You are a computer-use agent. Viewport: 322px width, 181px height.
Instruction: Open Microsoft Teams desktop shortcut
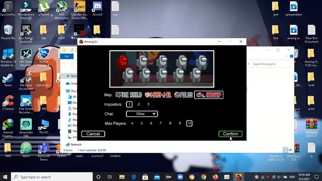click(x=44, y=151)
